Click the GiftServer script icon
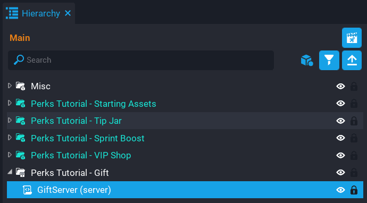Image resolution: width=367 pixels, height=203 pixels. click(x=27, y=190)
